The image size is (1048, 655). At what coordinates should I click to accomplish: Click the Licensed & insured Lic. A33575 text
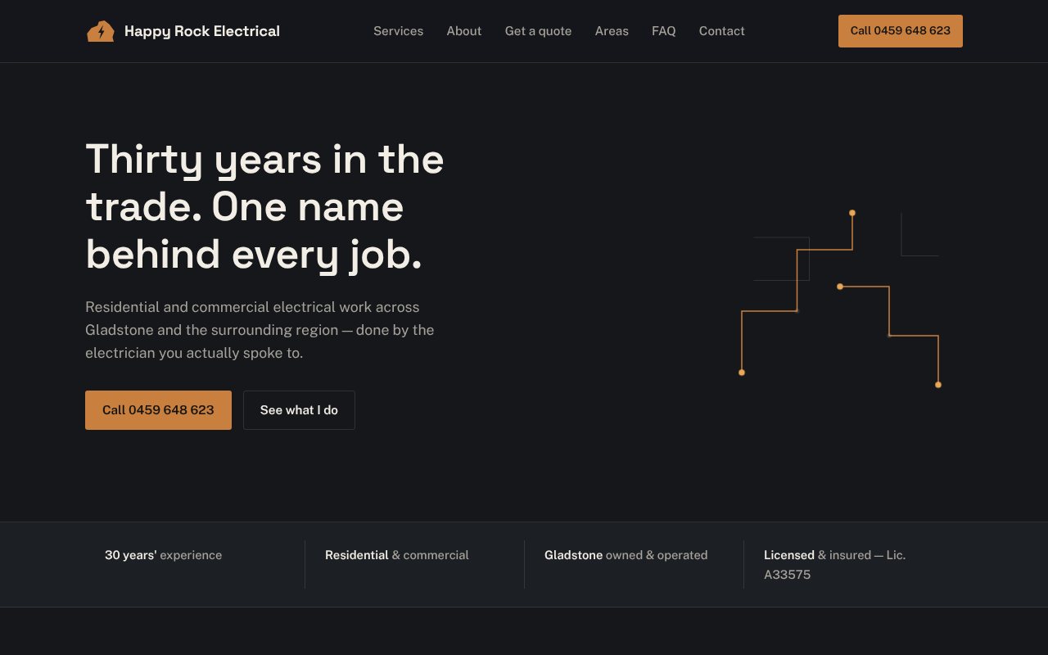tap(835, 565)
